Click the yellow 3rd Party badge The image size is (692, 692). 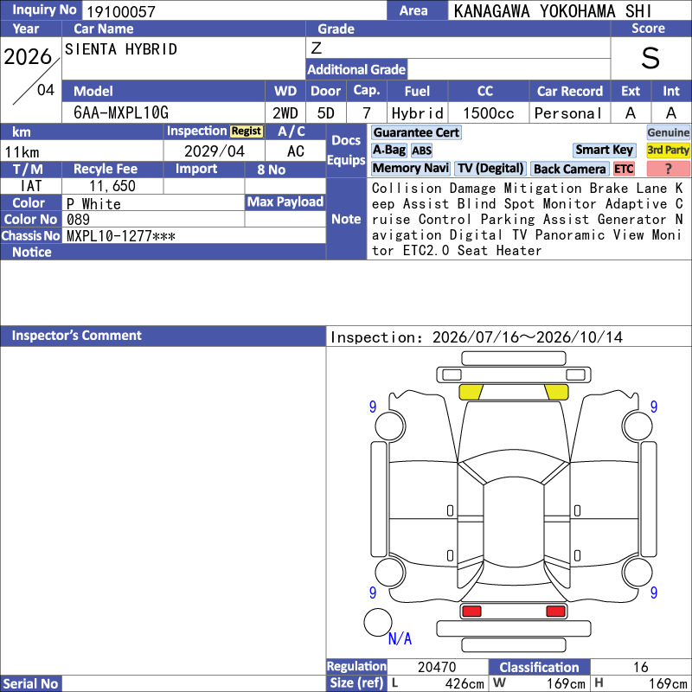click(x=668, y=150)
